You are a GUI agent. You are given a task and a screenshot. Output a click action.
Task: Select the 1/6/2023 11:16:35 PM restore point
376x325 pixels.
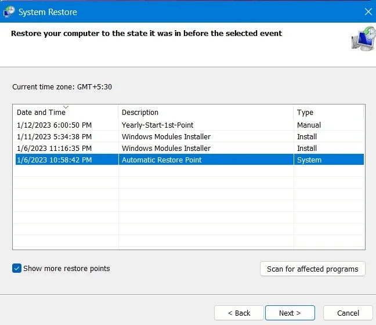pos(55,148)
